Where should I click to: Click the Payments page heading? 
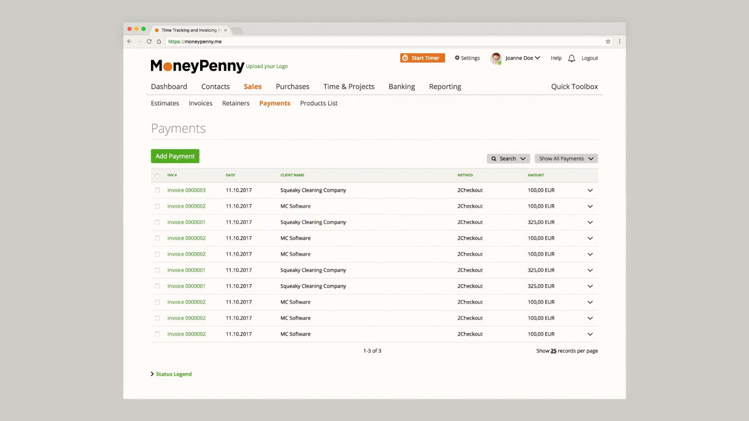pos(178,129)
